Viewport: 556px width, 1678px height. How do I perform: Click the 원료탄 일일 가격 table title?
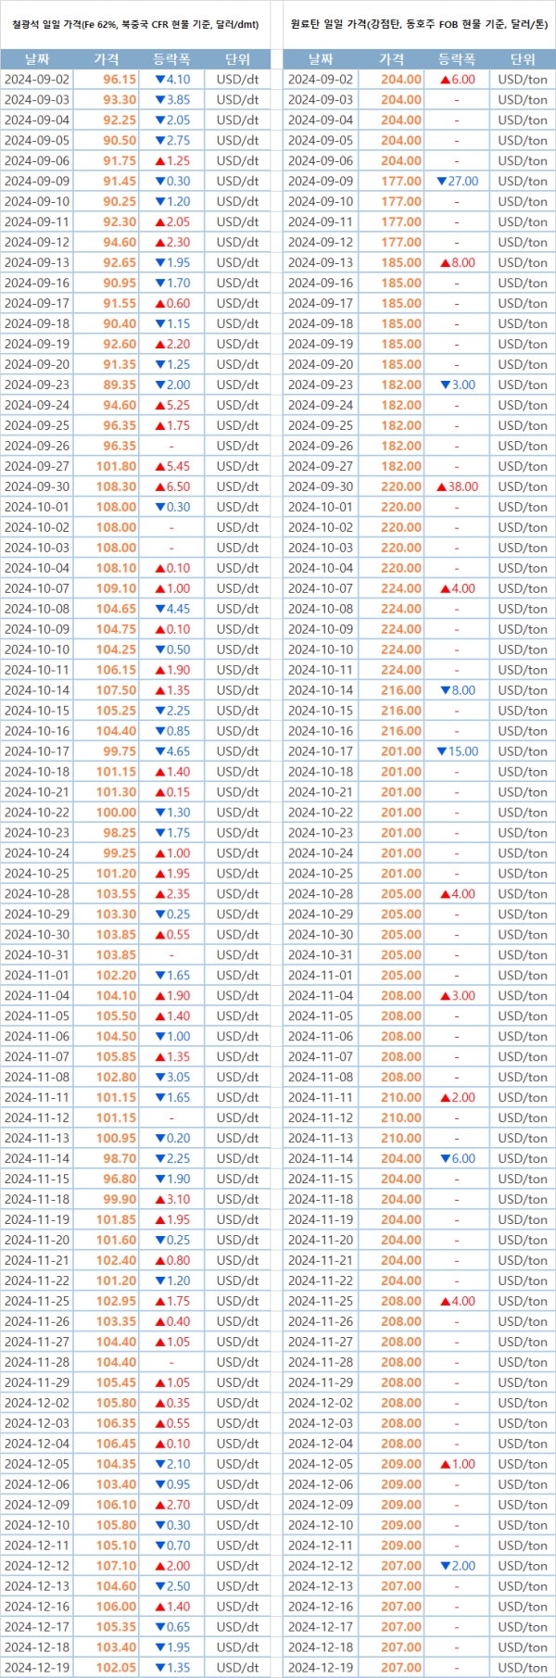419,25
